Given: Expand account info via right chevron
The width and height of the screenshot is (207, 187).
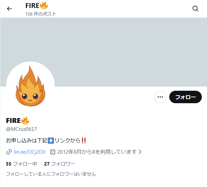Looking at the screenshot, I should [x=140, y=152].
